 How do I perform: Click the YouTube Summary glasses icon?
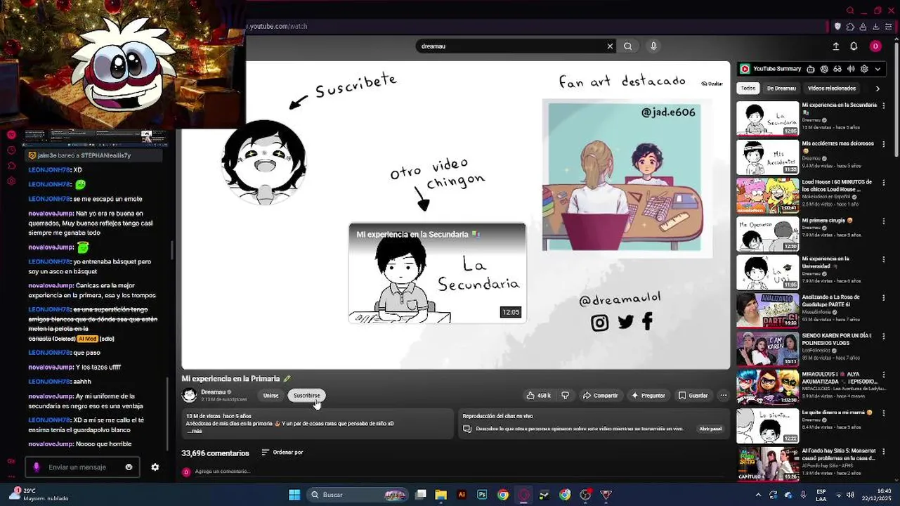(x=837, y=69)
